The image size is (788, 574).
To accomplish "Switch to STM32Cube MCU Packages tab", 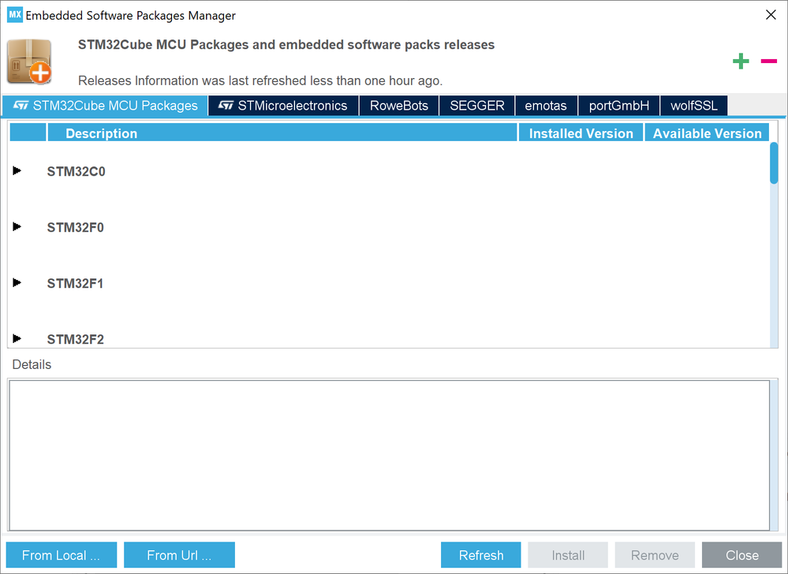I will (x=105, y=106).
